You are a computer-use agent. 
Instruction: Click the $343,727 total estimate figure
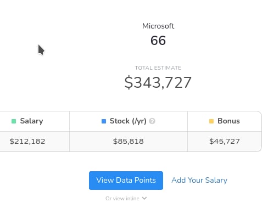158,83
